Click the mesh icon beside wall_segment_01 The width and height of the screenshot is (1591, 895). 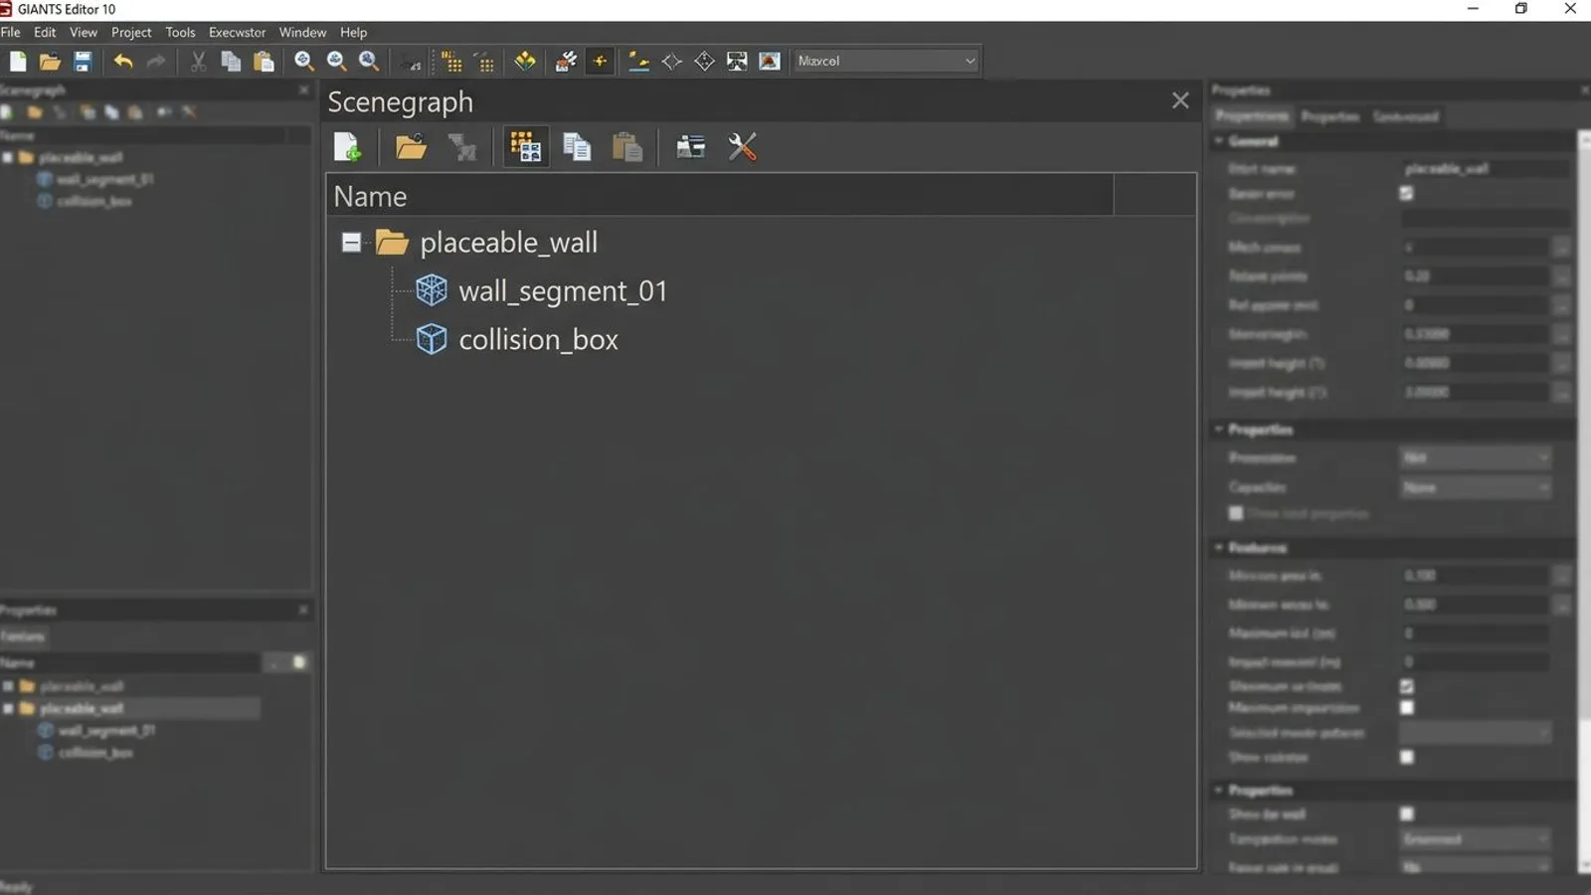[x=432, y=290]
